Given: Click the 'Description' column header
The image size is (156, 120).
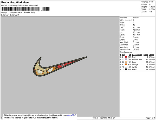Looking at the screenshot, I should (x=137, y=55).
